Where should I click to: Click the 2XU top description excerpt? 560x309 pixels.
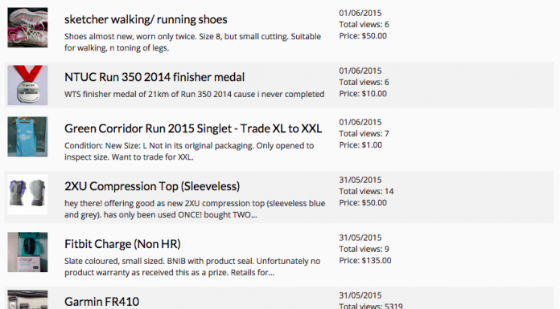click(195, 209)
